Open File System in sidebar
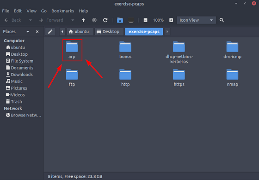259x180 pixels. 19,61
